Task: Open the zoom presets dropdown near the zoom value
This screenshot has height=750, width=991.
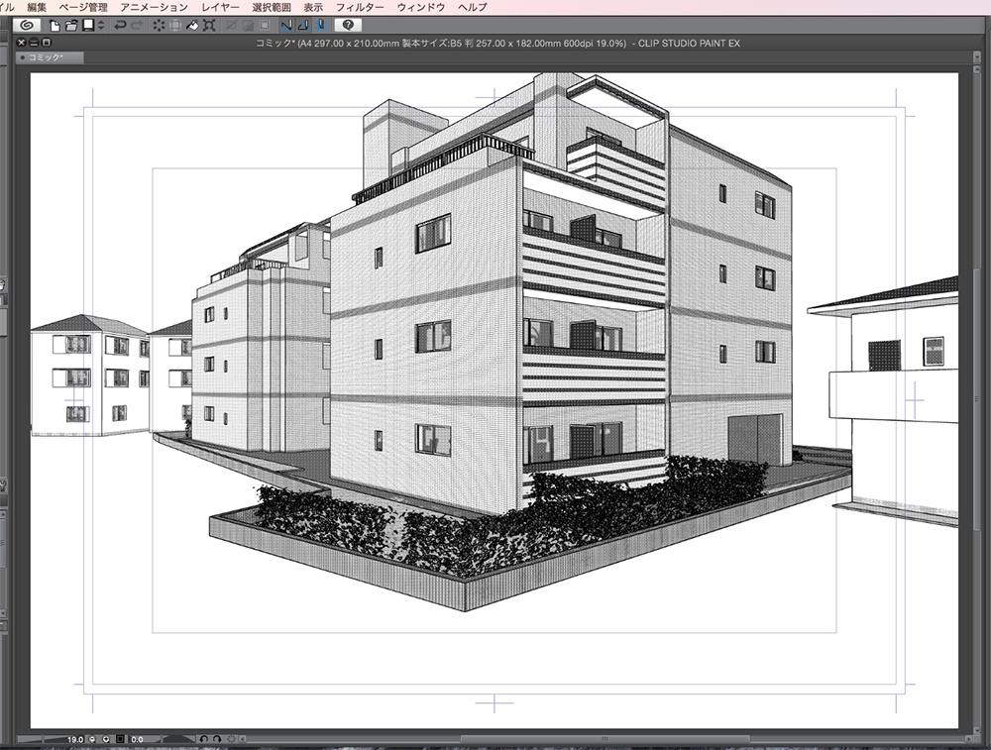Action: pyautogui.click(x=107, y=740)
